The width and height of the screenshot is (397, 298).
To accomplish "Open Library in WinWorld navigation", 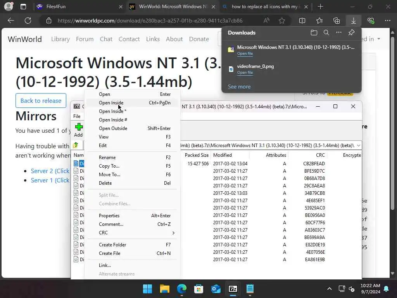I will click(x=60, y=39).
